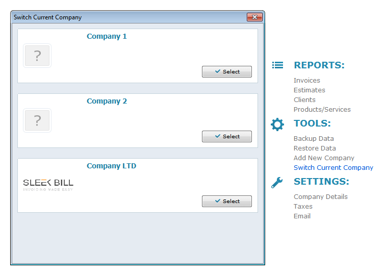The width and height of the screenshot is (385, 276).
Task: Open the Estimates report
Action: click(x=310, y=90)
